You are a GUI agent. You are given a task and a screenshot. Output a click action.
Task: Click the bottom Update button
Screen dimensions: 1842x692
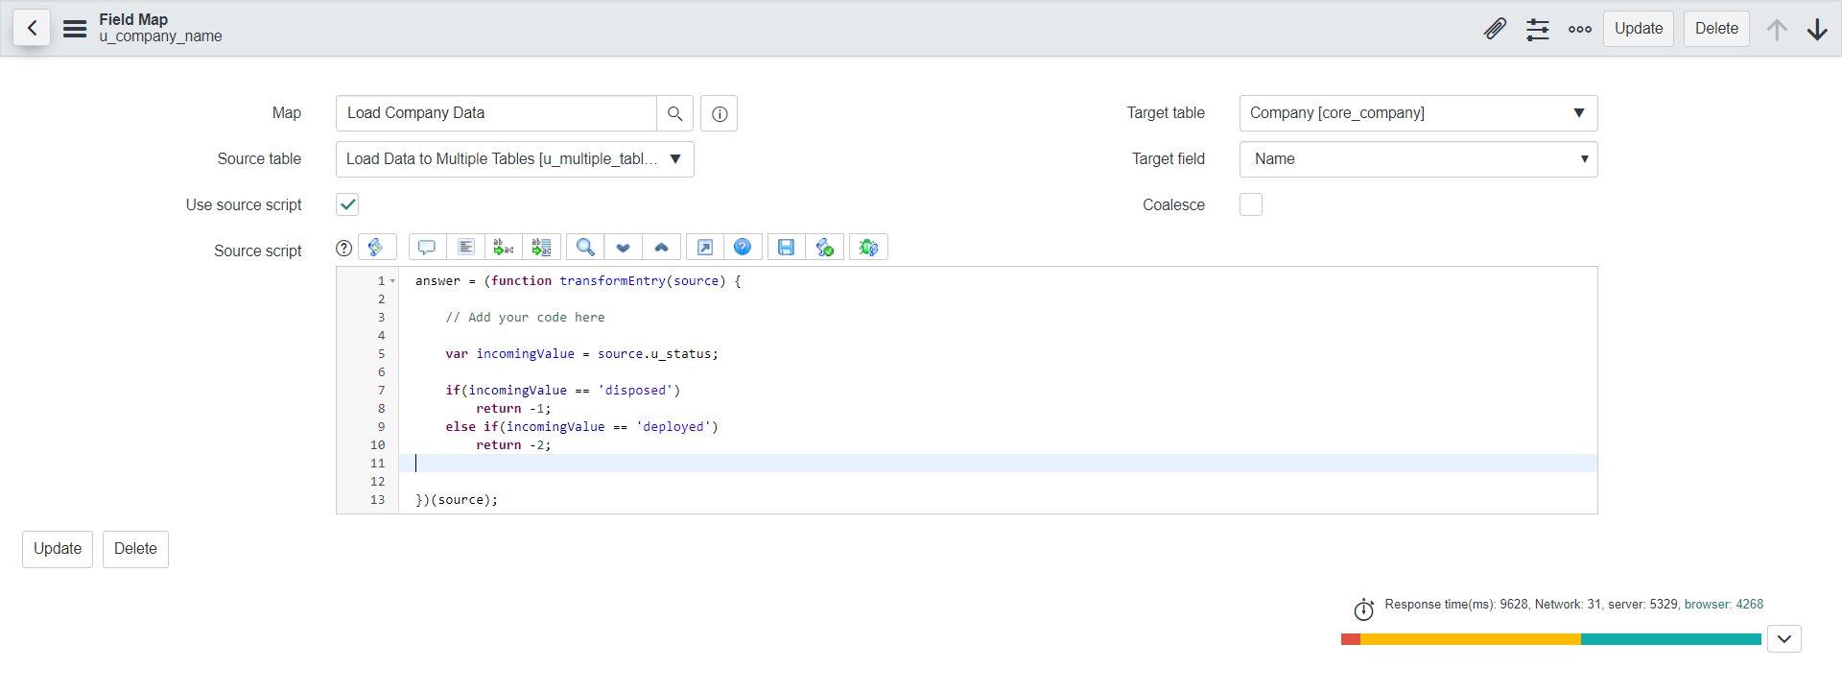58,549
